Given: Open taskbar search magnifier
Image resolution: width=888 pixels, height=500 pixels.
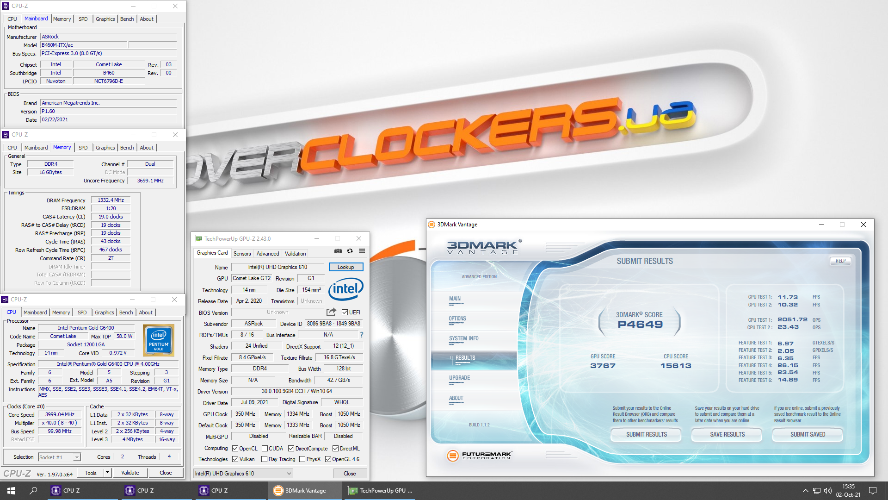Looking at the screenshot, I should coord(33,491).
